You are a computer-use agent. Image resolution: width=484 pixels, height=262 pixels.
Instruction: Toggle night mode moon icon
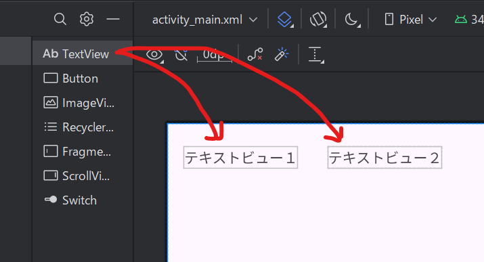coord(352,20)
